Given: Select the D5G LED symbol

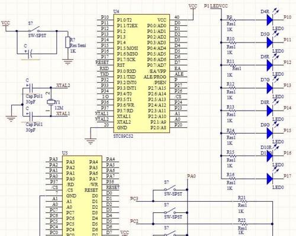Looking at the screenshot, I should tap(270, 43).
